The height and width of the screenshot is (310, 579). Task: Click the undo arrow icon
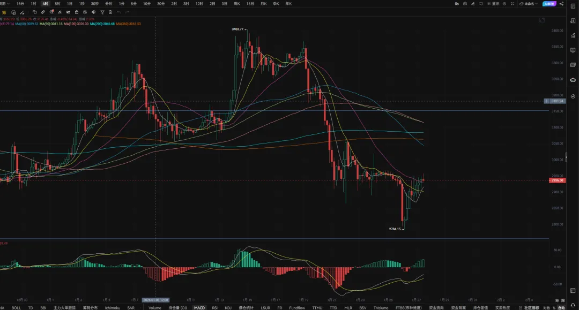point(119,12)
